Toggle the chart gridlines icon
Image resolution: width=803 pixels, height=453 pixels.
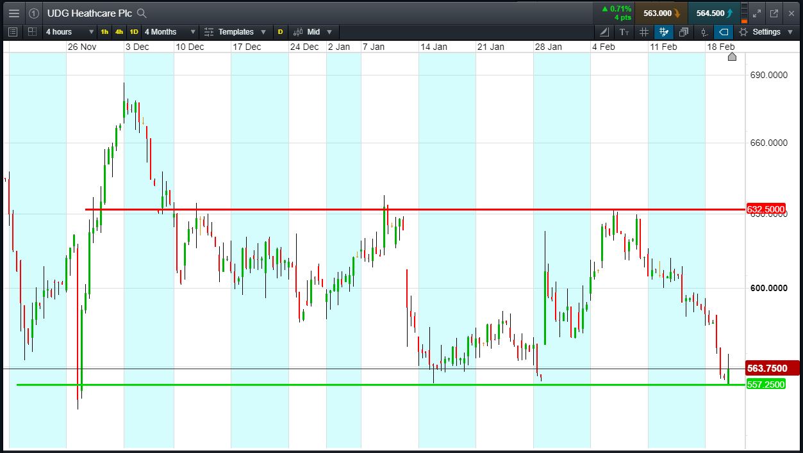[644, 31]
